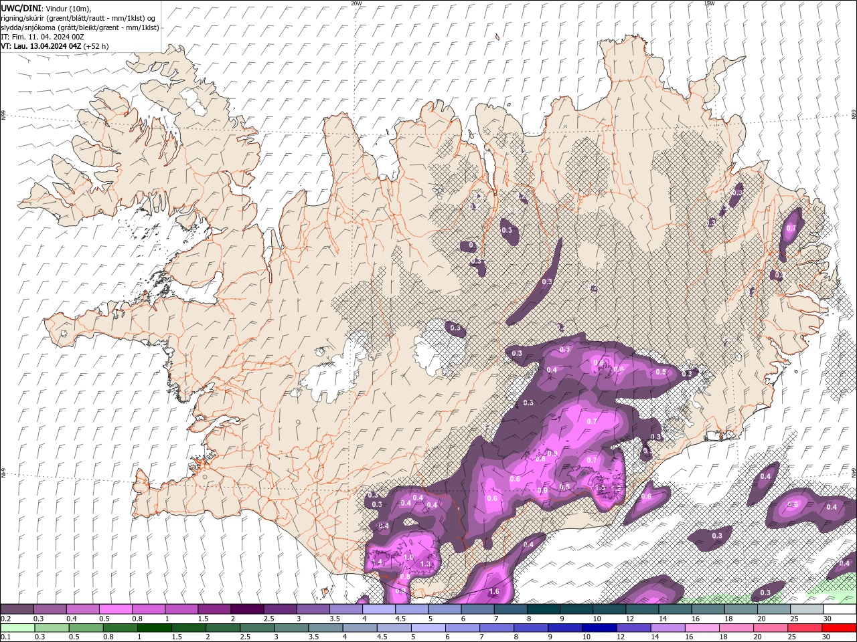Click the "20W" longitude label at top
Image resolution: width=857 pixels, height=642 pixels.
click(x=356, y=3)
